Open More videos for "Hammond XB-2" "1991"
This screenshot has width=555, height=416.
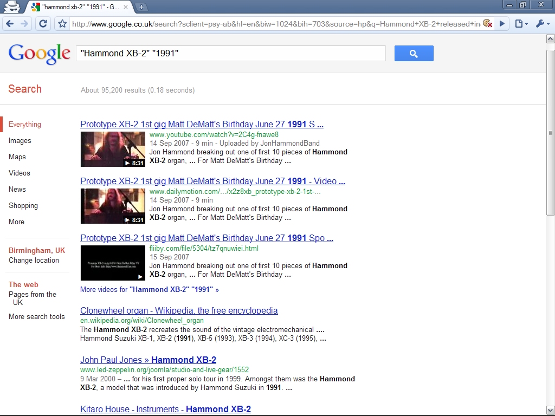click(x=150, y=289)
